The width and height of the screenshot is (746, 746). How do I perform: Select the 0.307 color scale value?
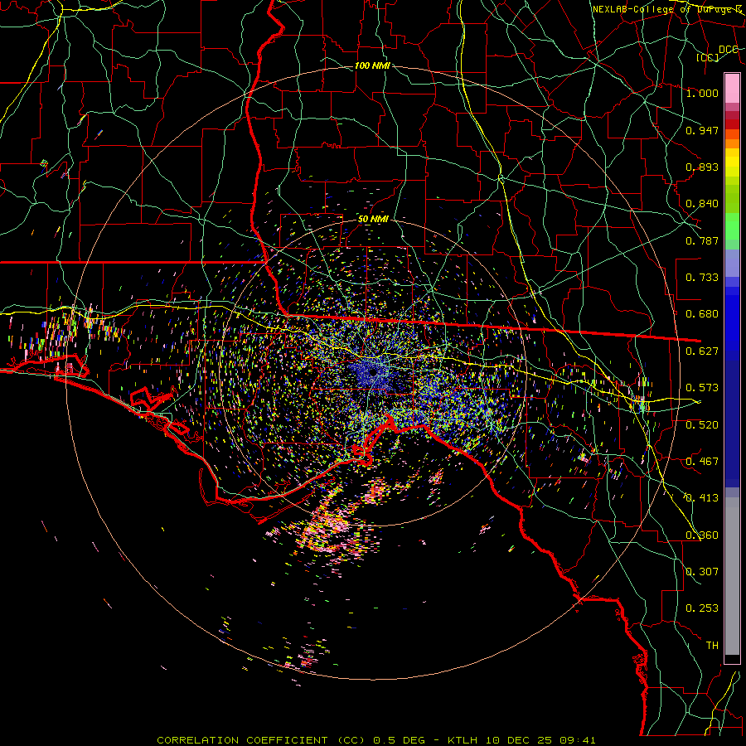pos(702,571)
